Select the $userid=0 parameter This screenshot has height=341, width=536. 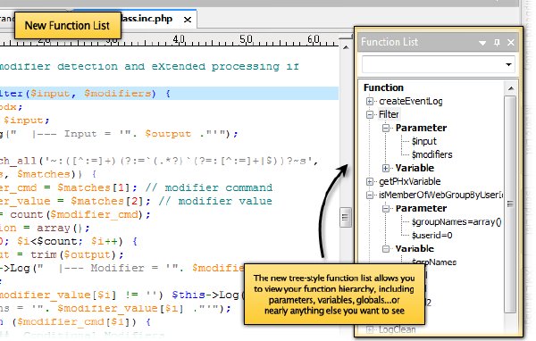point(431,236)
